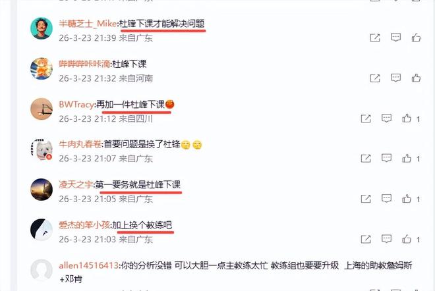Image resolution: width=435 pixels, height=291 pixels.
Task: Reply to 半糖芝士_Mike's comment
Action: 395,38
